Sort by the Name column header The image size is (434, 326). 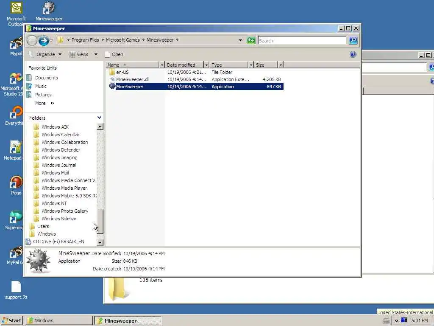pyautogui.click(x=133, y=65)
